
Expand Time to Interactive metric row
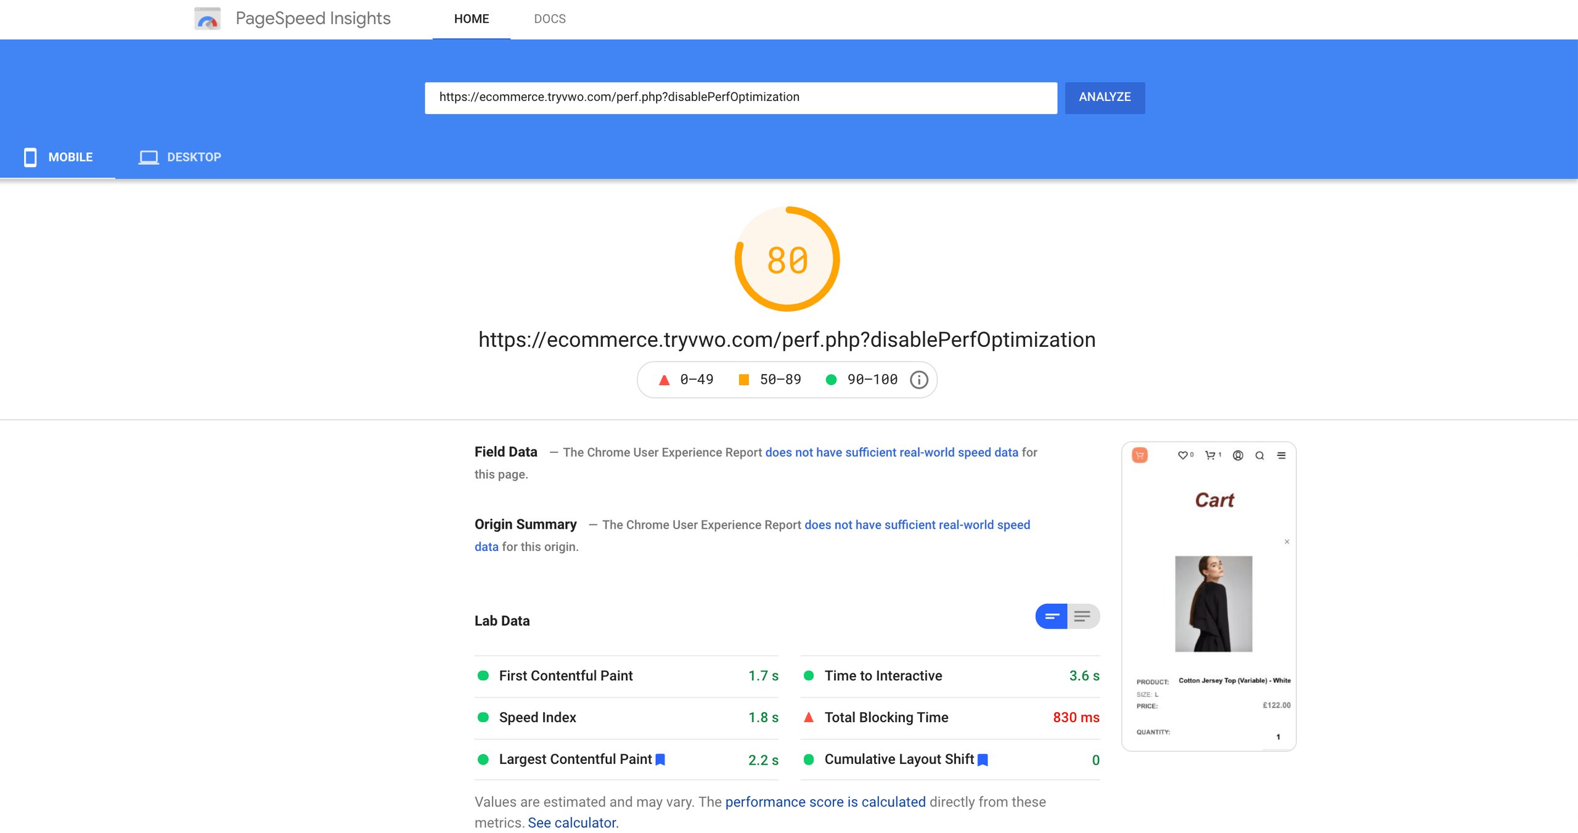coord(950,676)
